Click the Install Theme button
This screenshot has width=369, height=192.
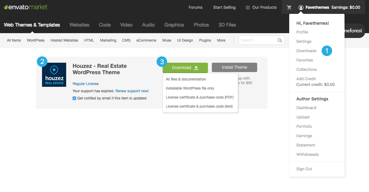coord(235,68)
